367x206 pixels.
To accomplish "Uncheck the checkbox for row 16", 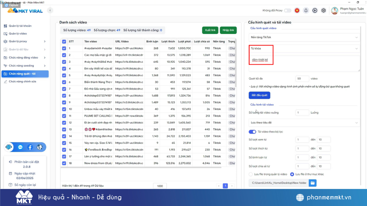I will click(x=64, y=150).
